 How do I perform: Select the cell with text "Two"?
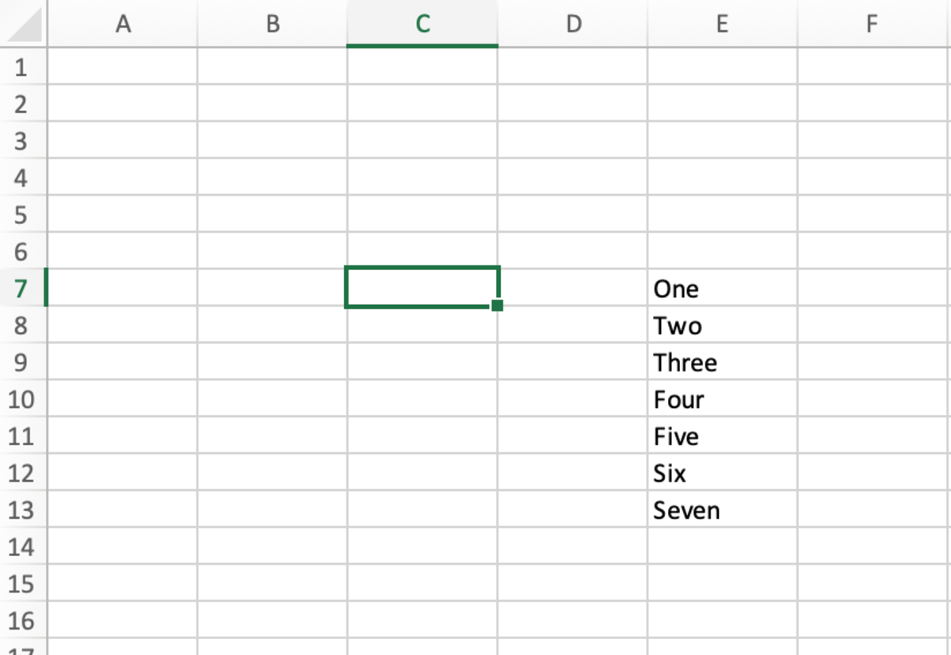[x=722, y=326]
